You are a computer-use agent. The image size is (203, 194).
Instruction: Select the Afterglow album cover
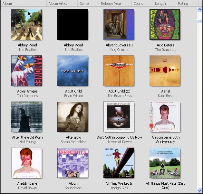pos(72,117)
